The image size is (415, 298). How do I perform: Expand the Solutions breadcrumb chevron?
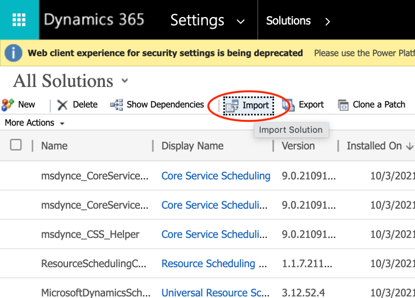pos(327,21)
